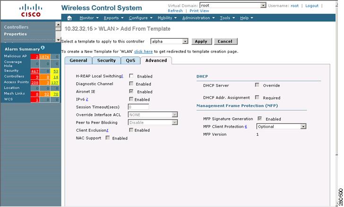Open the Virtual Domain dropdown
344x207 pixels.
coord(233,5)
